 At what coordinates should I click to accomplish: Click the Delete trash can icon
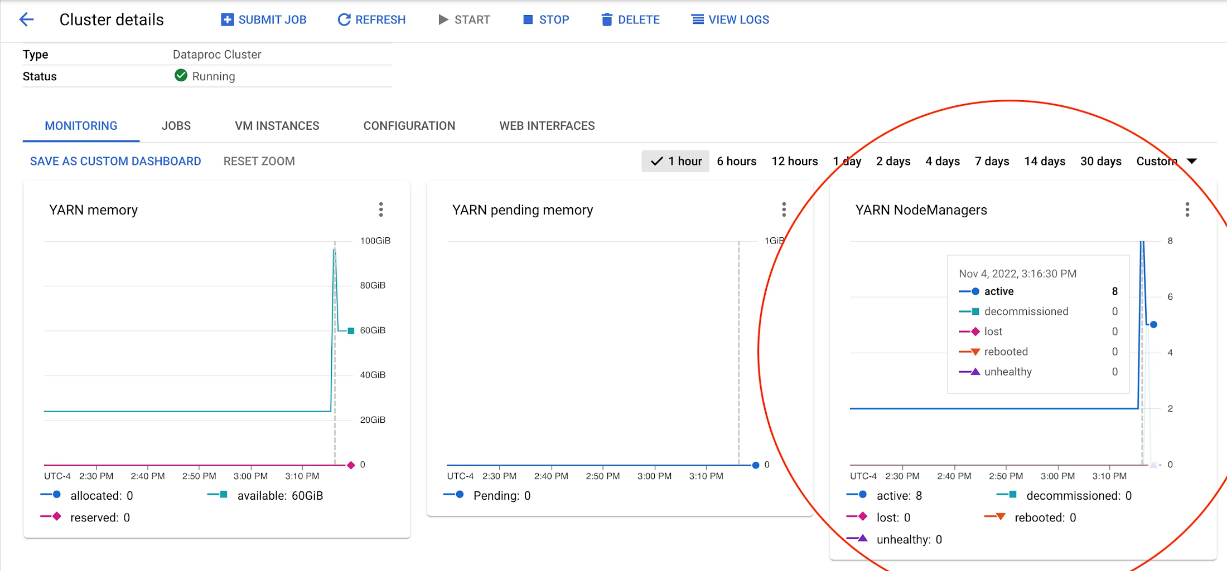click(607, 19)
